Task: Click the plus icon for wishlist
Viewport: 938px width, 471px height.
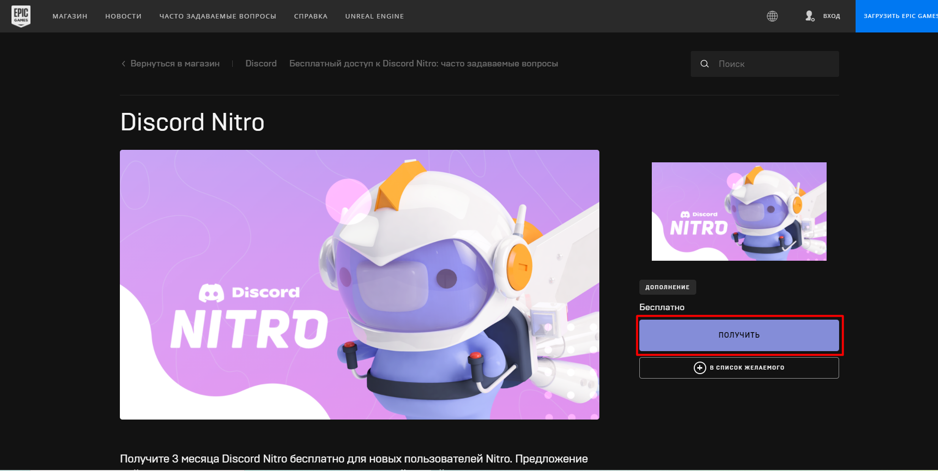Action: pyautogui.click(x=700, y=368)
